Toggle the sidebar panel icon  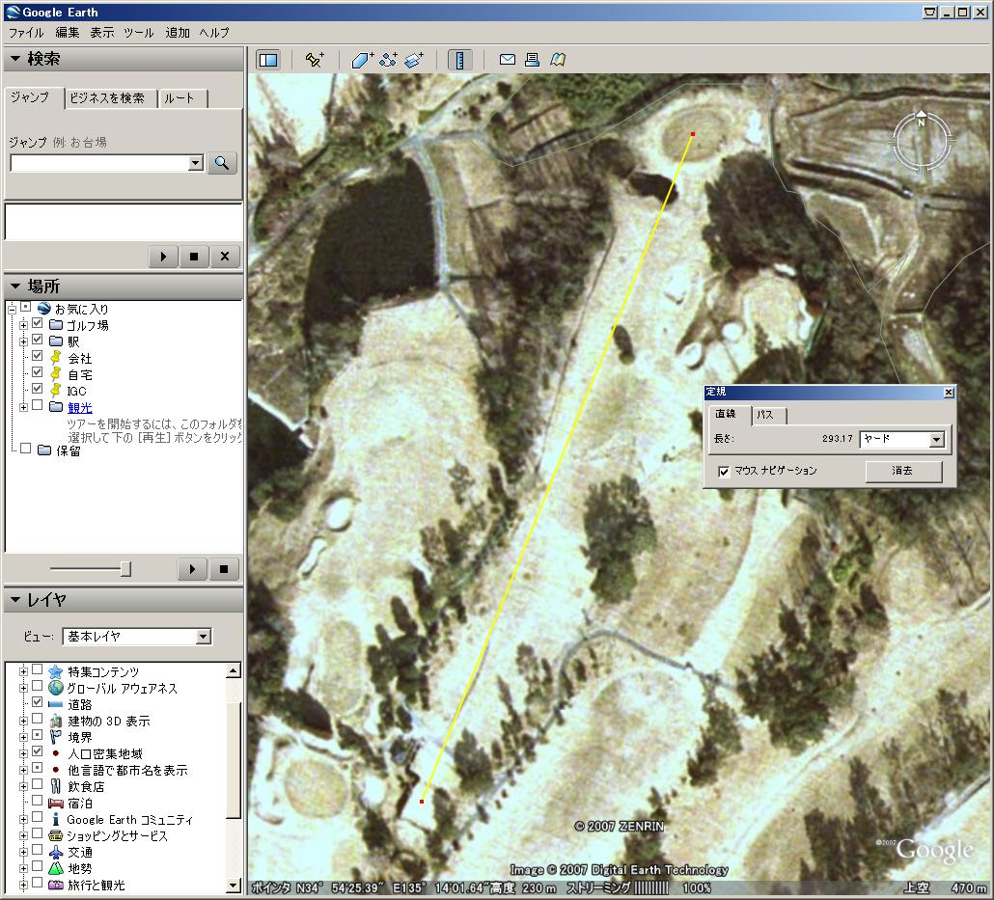point(268,60)
